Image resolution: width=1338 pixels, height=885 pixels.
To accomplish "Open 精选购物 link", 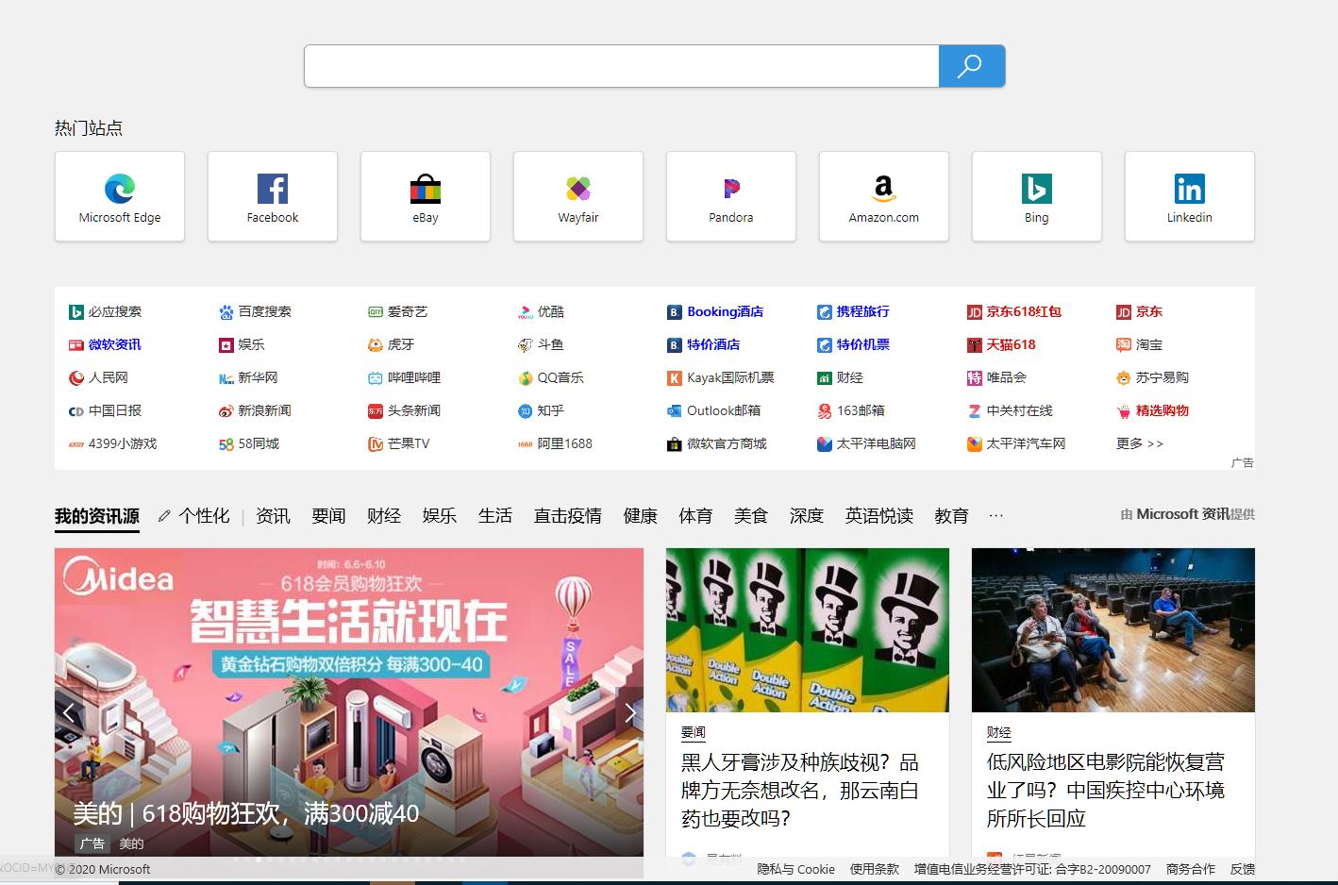I will point(1152,410).
